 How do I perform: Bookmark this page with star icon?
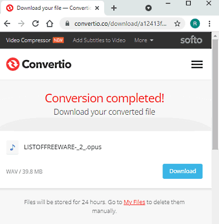177,24
